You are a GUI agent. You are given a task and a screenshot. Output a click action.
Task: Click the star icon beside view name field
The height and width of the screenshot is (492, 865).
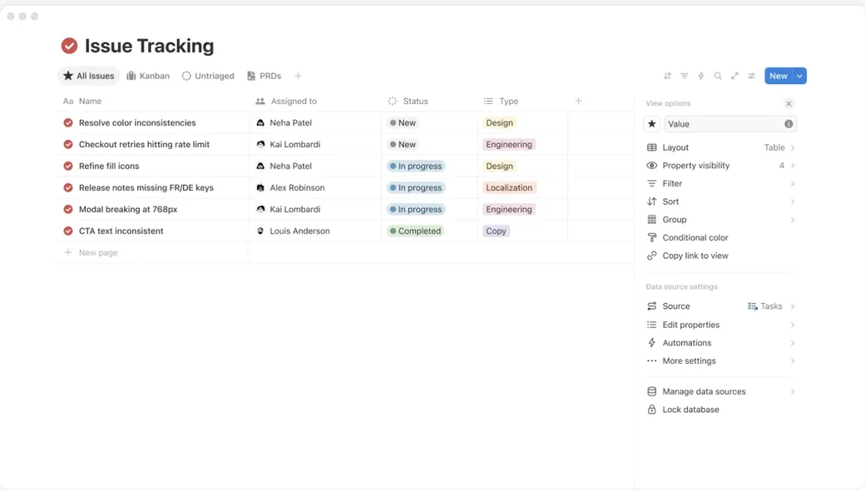(x=652, y=124)
